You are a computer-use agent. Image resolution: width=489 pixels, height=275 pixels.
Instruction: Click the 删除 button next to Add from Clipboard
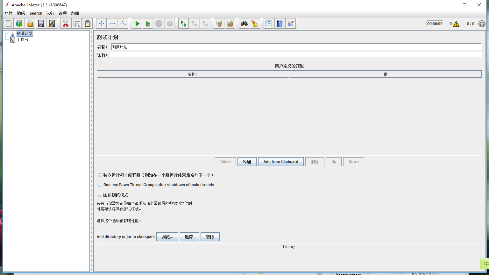(315, 162)
